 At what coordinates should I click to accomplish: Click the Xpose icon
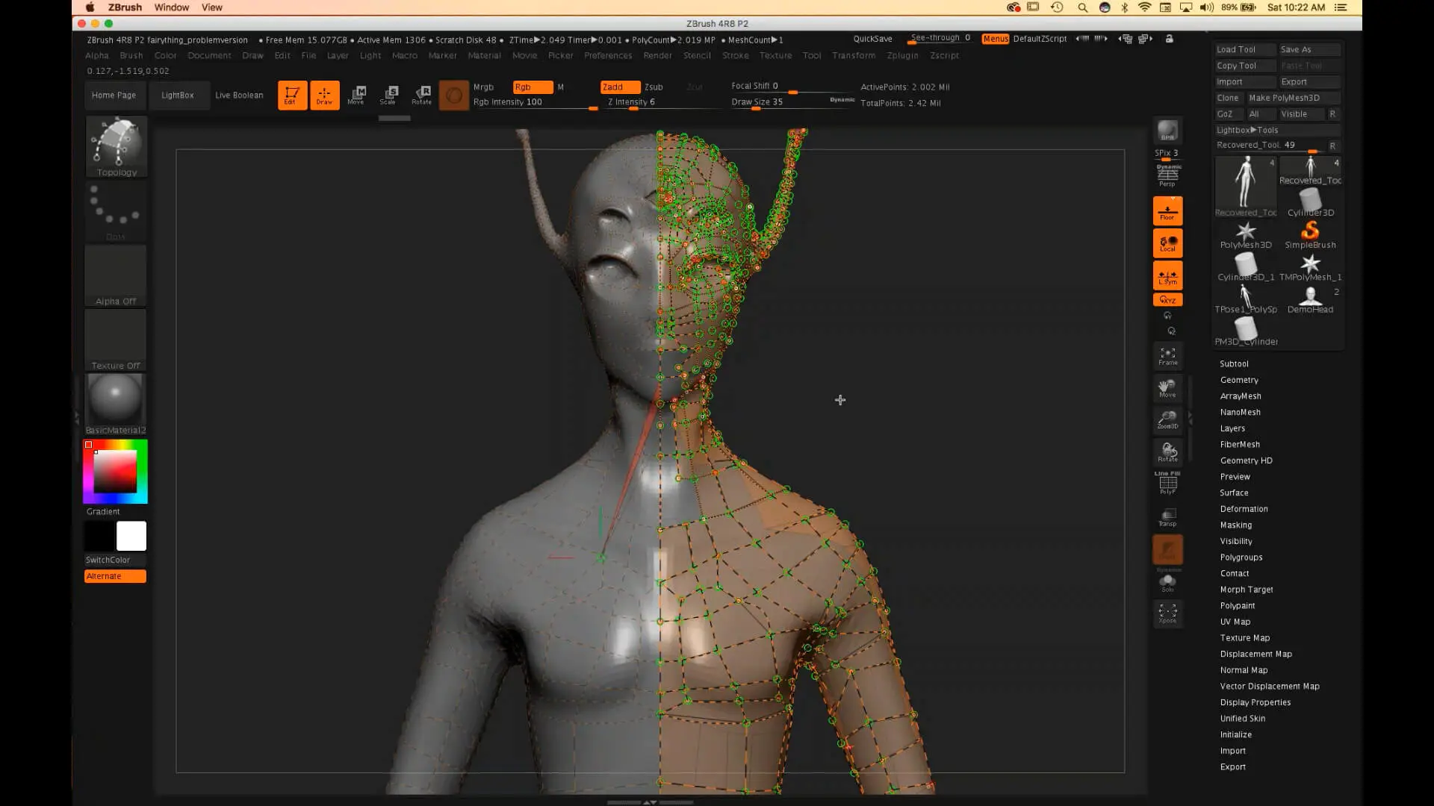pyautogui.click(x=1167, y=613)
